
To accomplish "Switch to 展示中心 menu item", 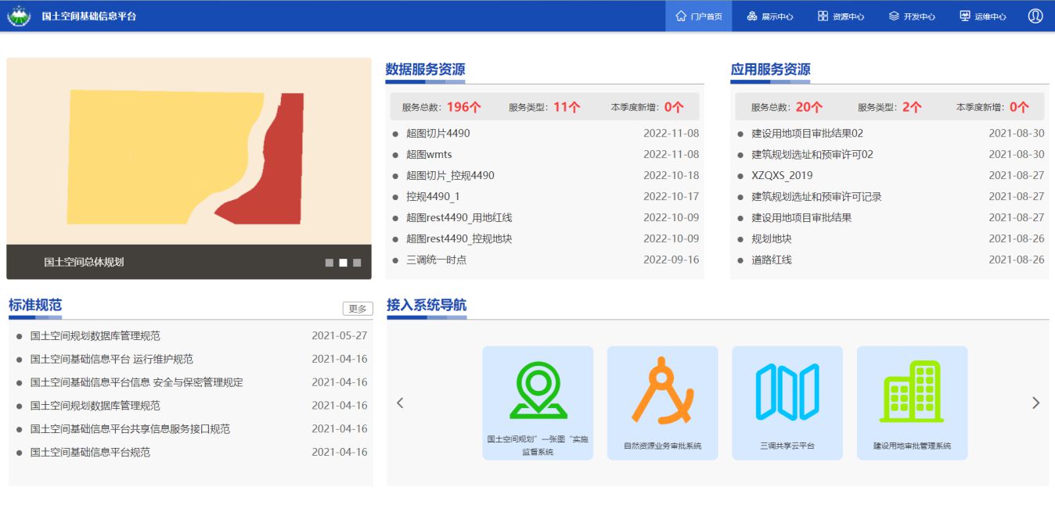I will click(x=769, y=16).
